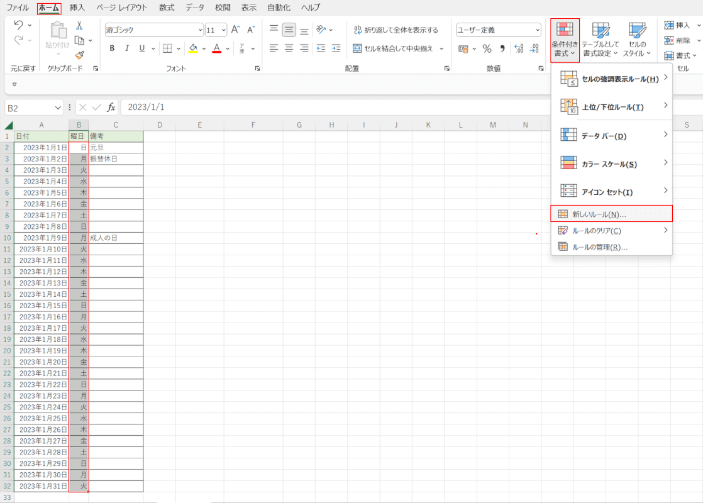Open the 挿入 ribbon tab
This screenshot has width=703, height=503.
click(77, 8)
